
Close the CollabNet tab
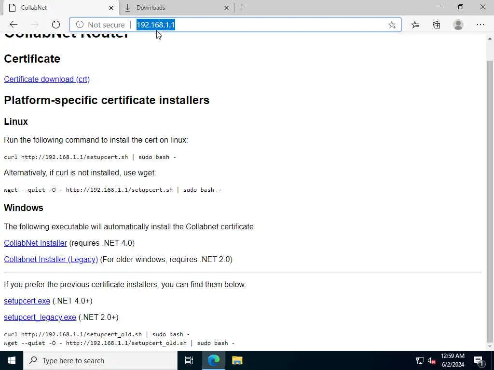click(111, 8)
